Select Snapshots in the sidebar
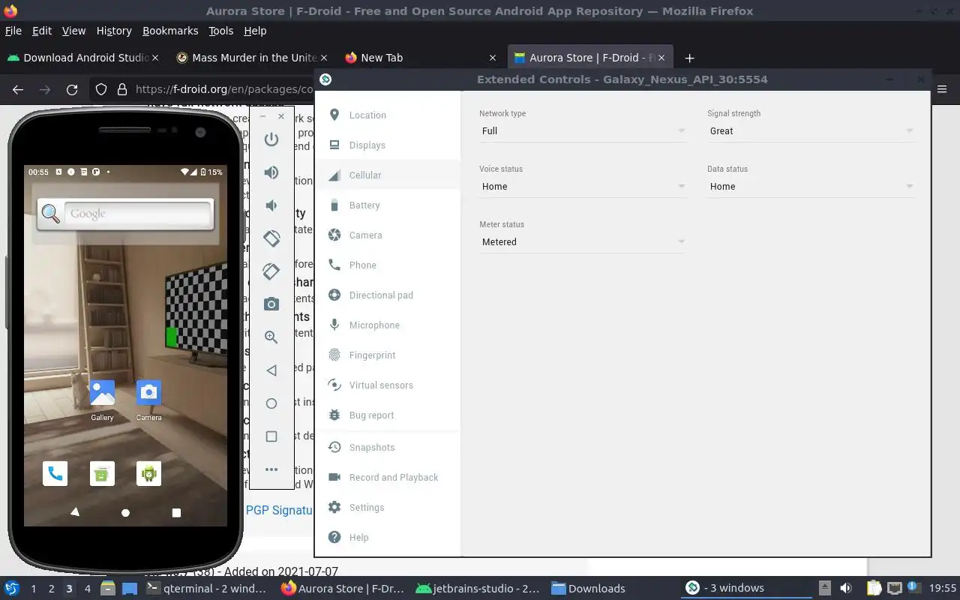 (388, 447)
